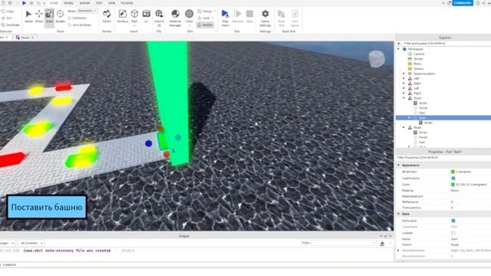Open the Toolbox panel
491x276 pixels.
[123, 16]
